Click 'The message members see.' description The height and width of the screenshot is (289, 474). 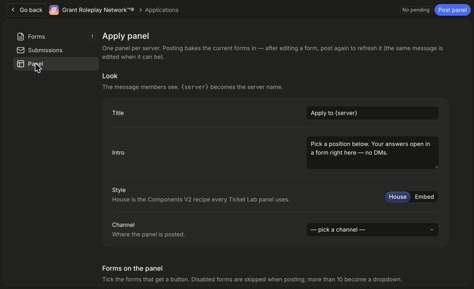point(192,87)
